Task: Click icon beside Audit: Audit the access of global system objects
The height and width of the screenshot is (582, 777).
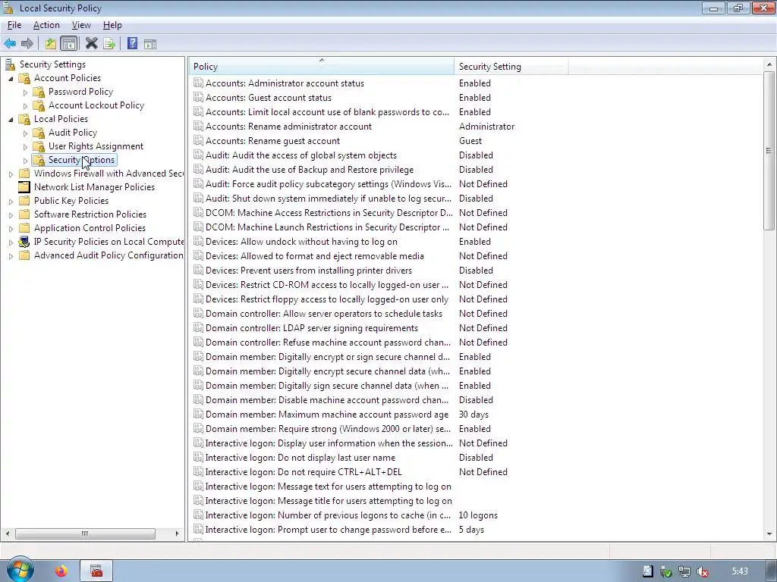Action: pyautogui.click(x=198, y=155)
